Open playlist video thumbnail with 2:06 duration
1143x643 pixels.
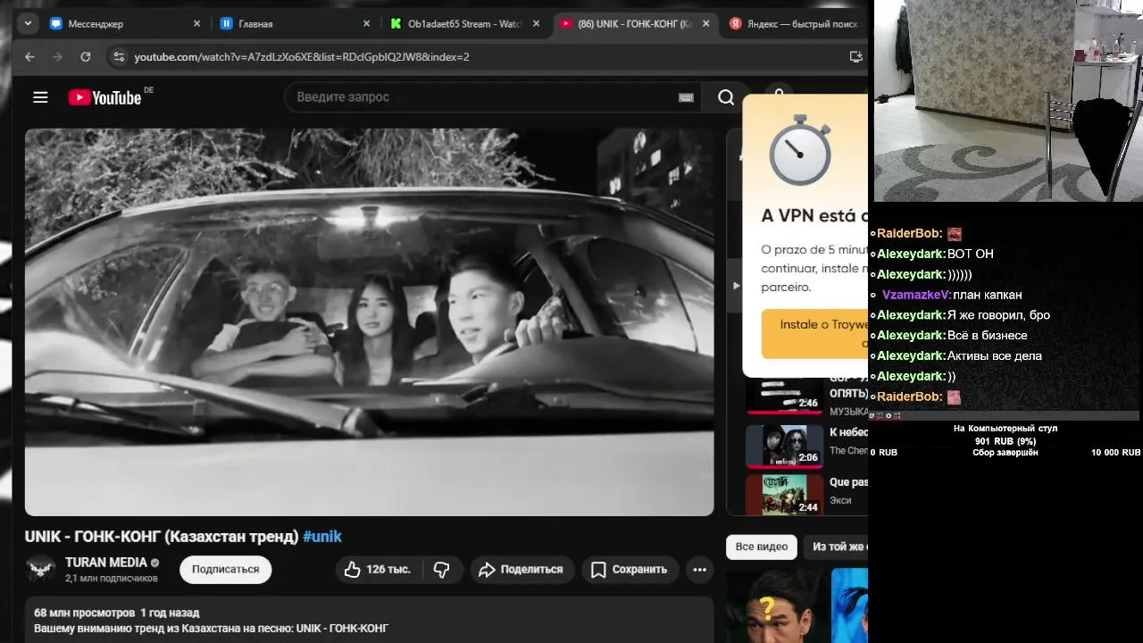(784, 447)
